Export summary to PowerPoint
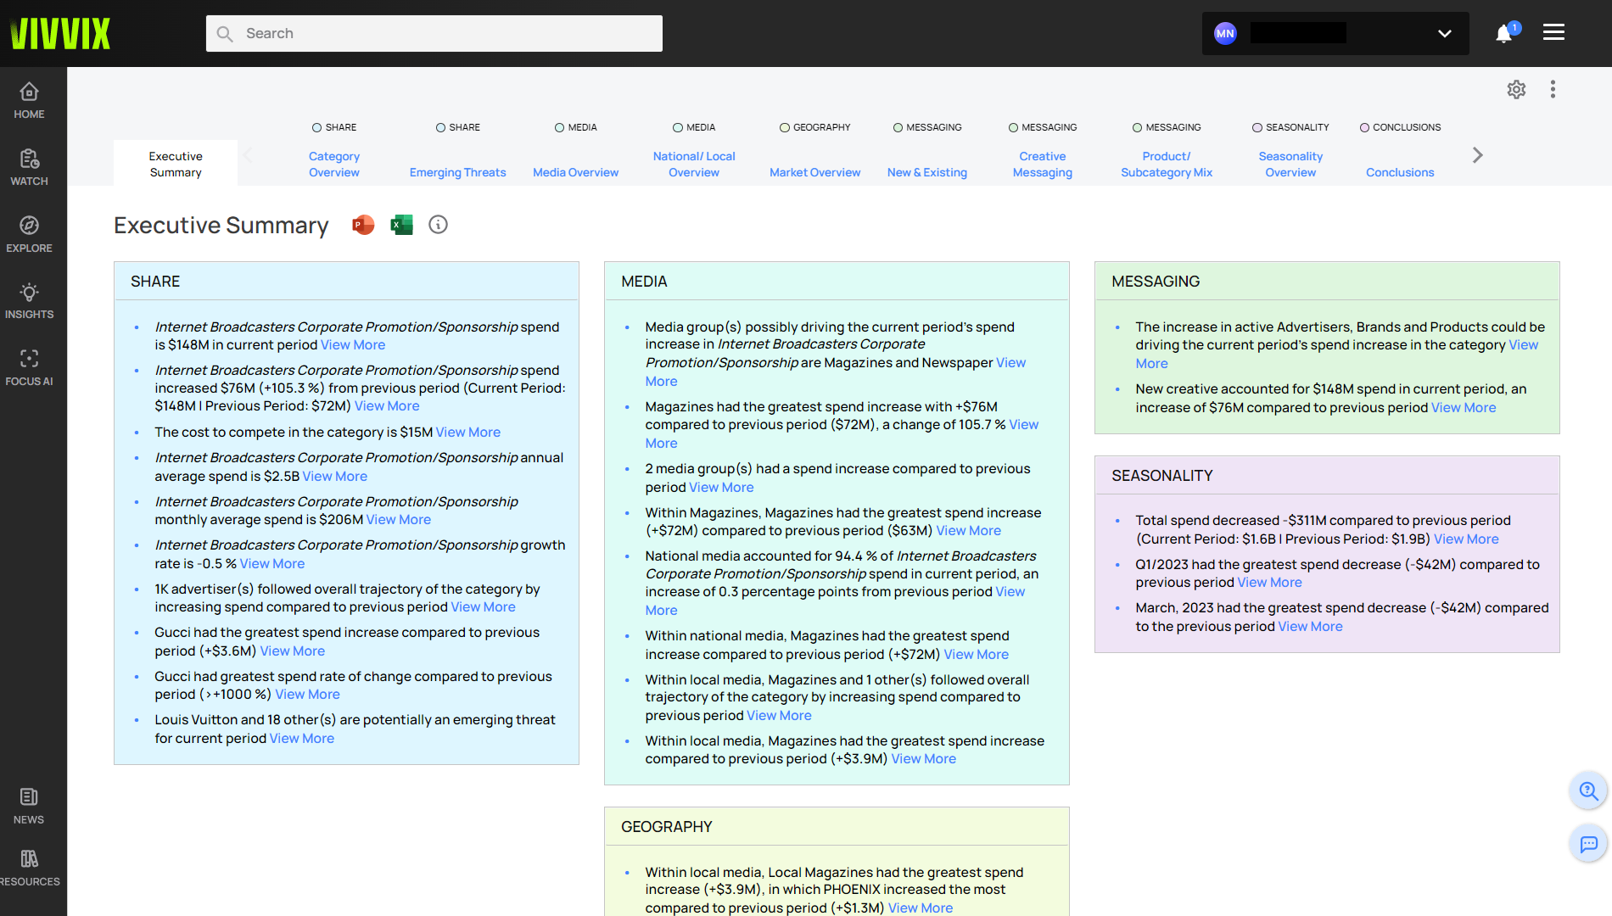 point(363,225)
